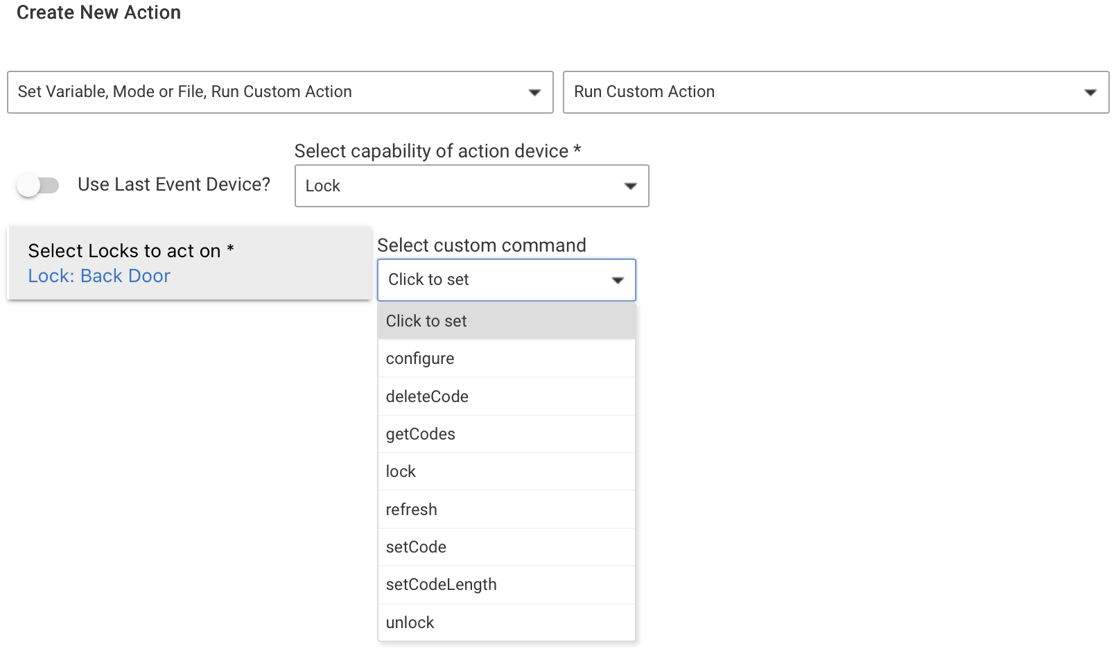Choose unlock from the command list
Image resolution: width=1116 pixels, height=660 pixels.
click(410, 622)
